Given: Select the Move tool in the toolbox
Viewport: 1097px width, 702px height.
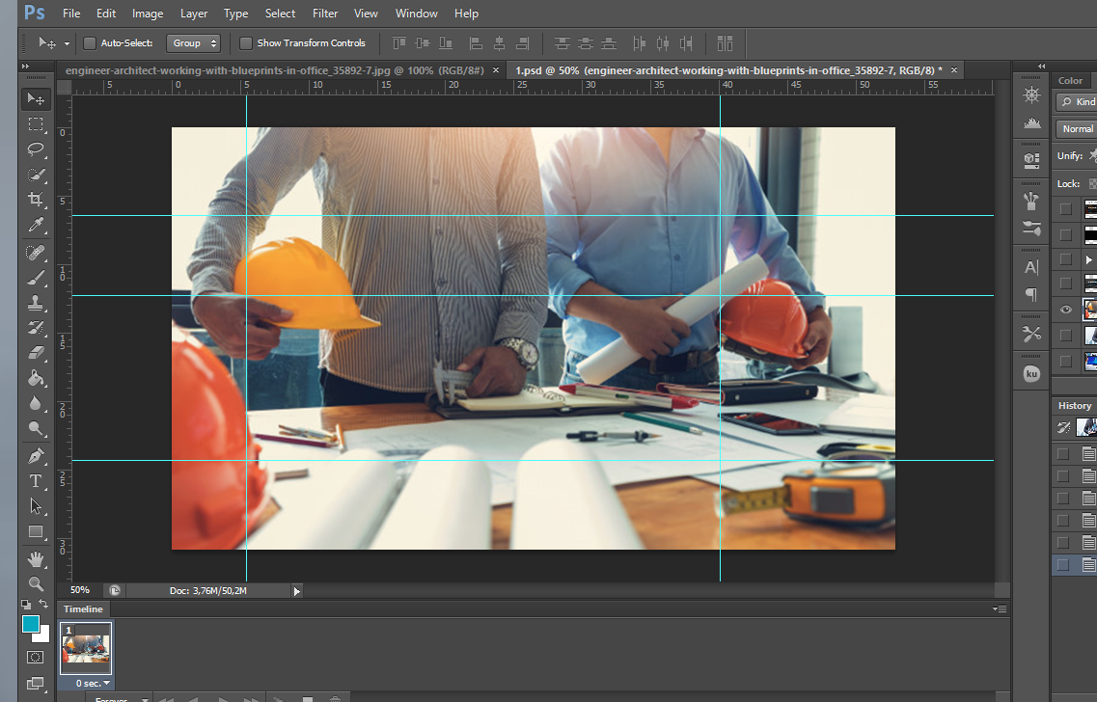Looking at the screenshot, I should point(36,98).
